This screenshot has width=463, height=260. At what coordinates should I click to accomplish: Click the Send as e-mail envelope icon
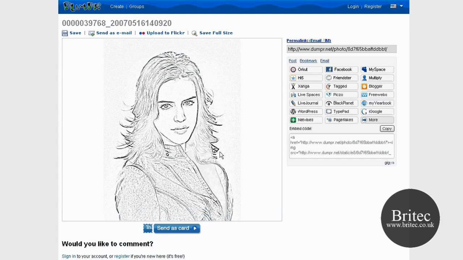(92, 33)
